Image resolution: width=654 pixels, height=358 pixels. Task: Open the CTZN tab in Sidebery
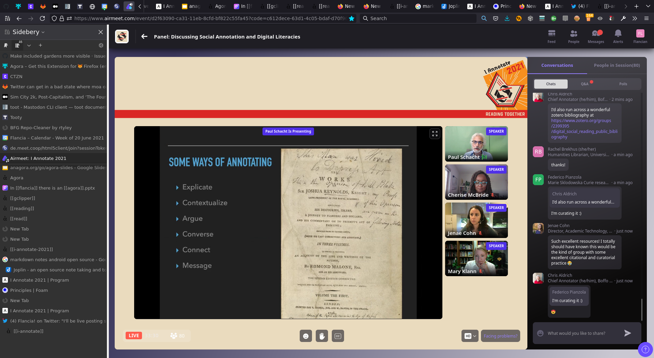(x=54, y=76)
